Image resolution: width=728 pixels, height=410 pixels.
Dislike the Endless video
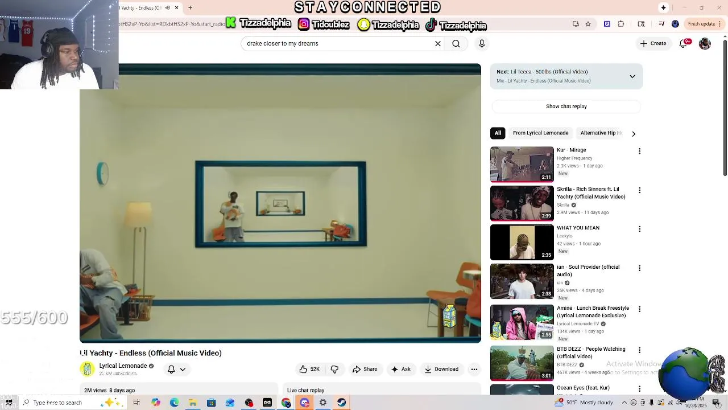click(x=334, y=369)
